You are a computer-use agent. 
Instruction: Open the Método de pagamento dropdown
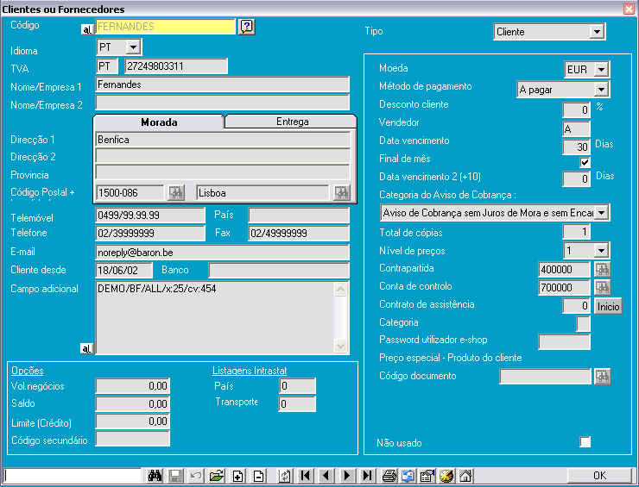pyautogui.click(x=601, y=89)
